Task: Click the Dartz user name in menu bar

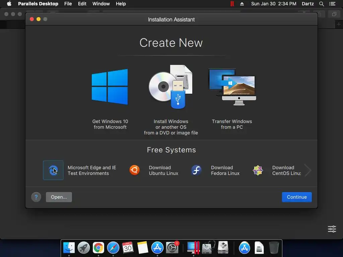Action: pos(307,4)
